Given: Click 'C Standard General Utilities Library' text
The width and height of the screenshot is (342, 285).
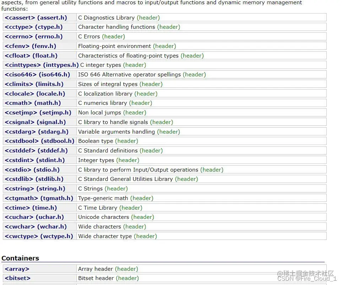Looking at the screenshot, I should pos(125,179).
